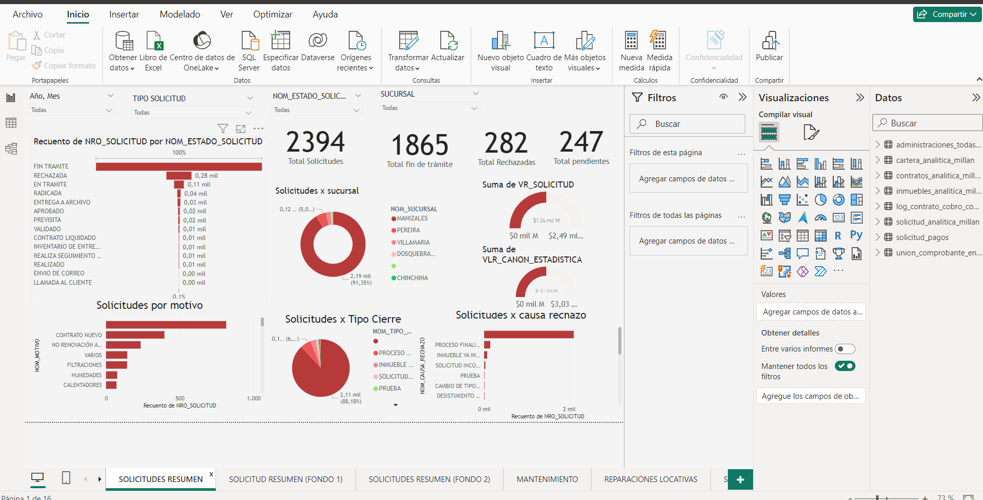Select the area chart visual
Viewport: 983px width, 500px height.
pos(784,182)
